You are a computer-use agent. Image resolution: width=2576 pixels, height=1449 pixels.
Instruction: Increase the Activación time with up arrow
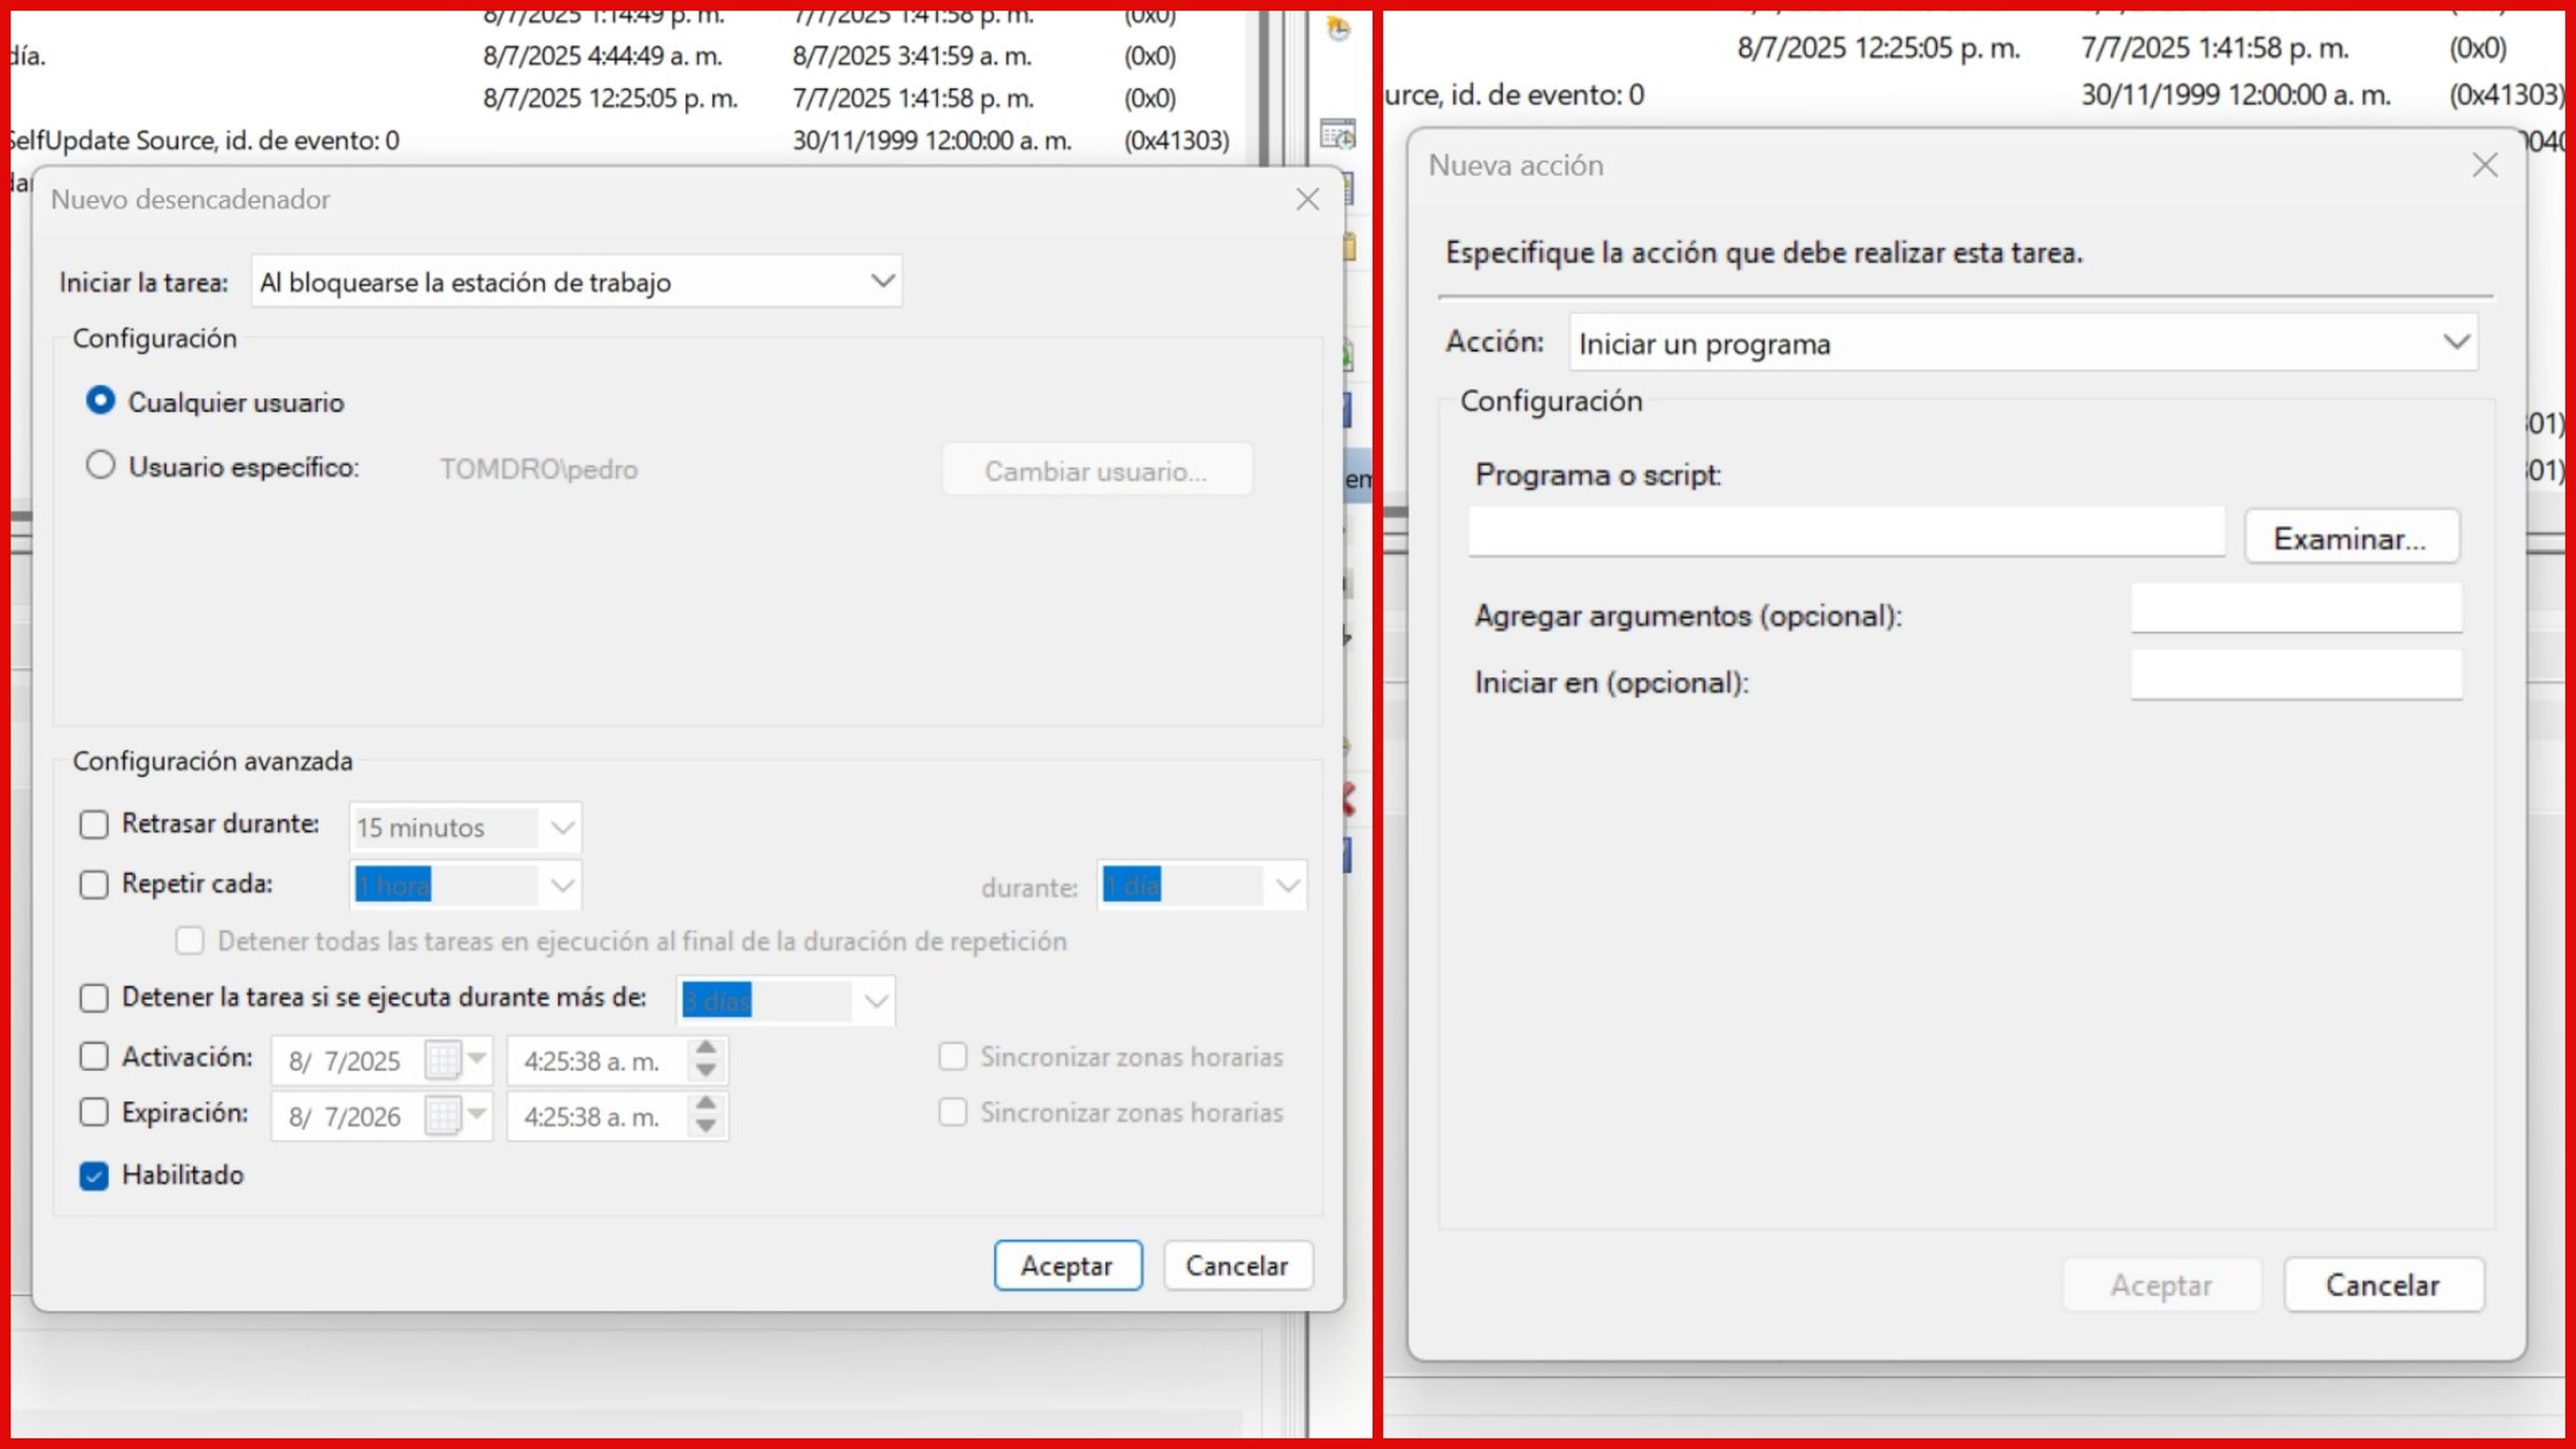click(x=706, y=1048)
